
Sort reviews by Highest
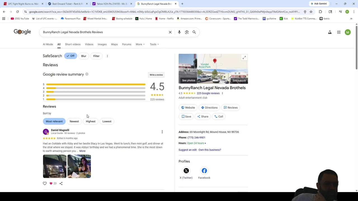tap(91, 121)
